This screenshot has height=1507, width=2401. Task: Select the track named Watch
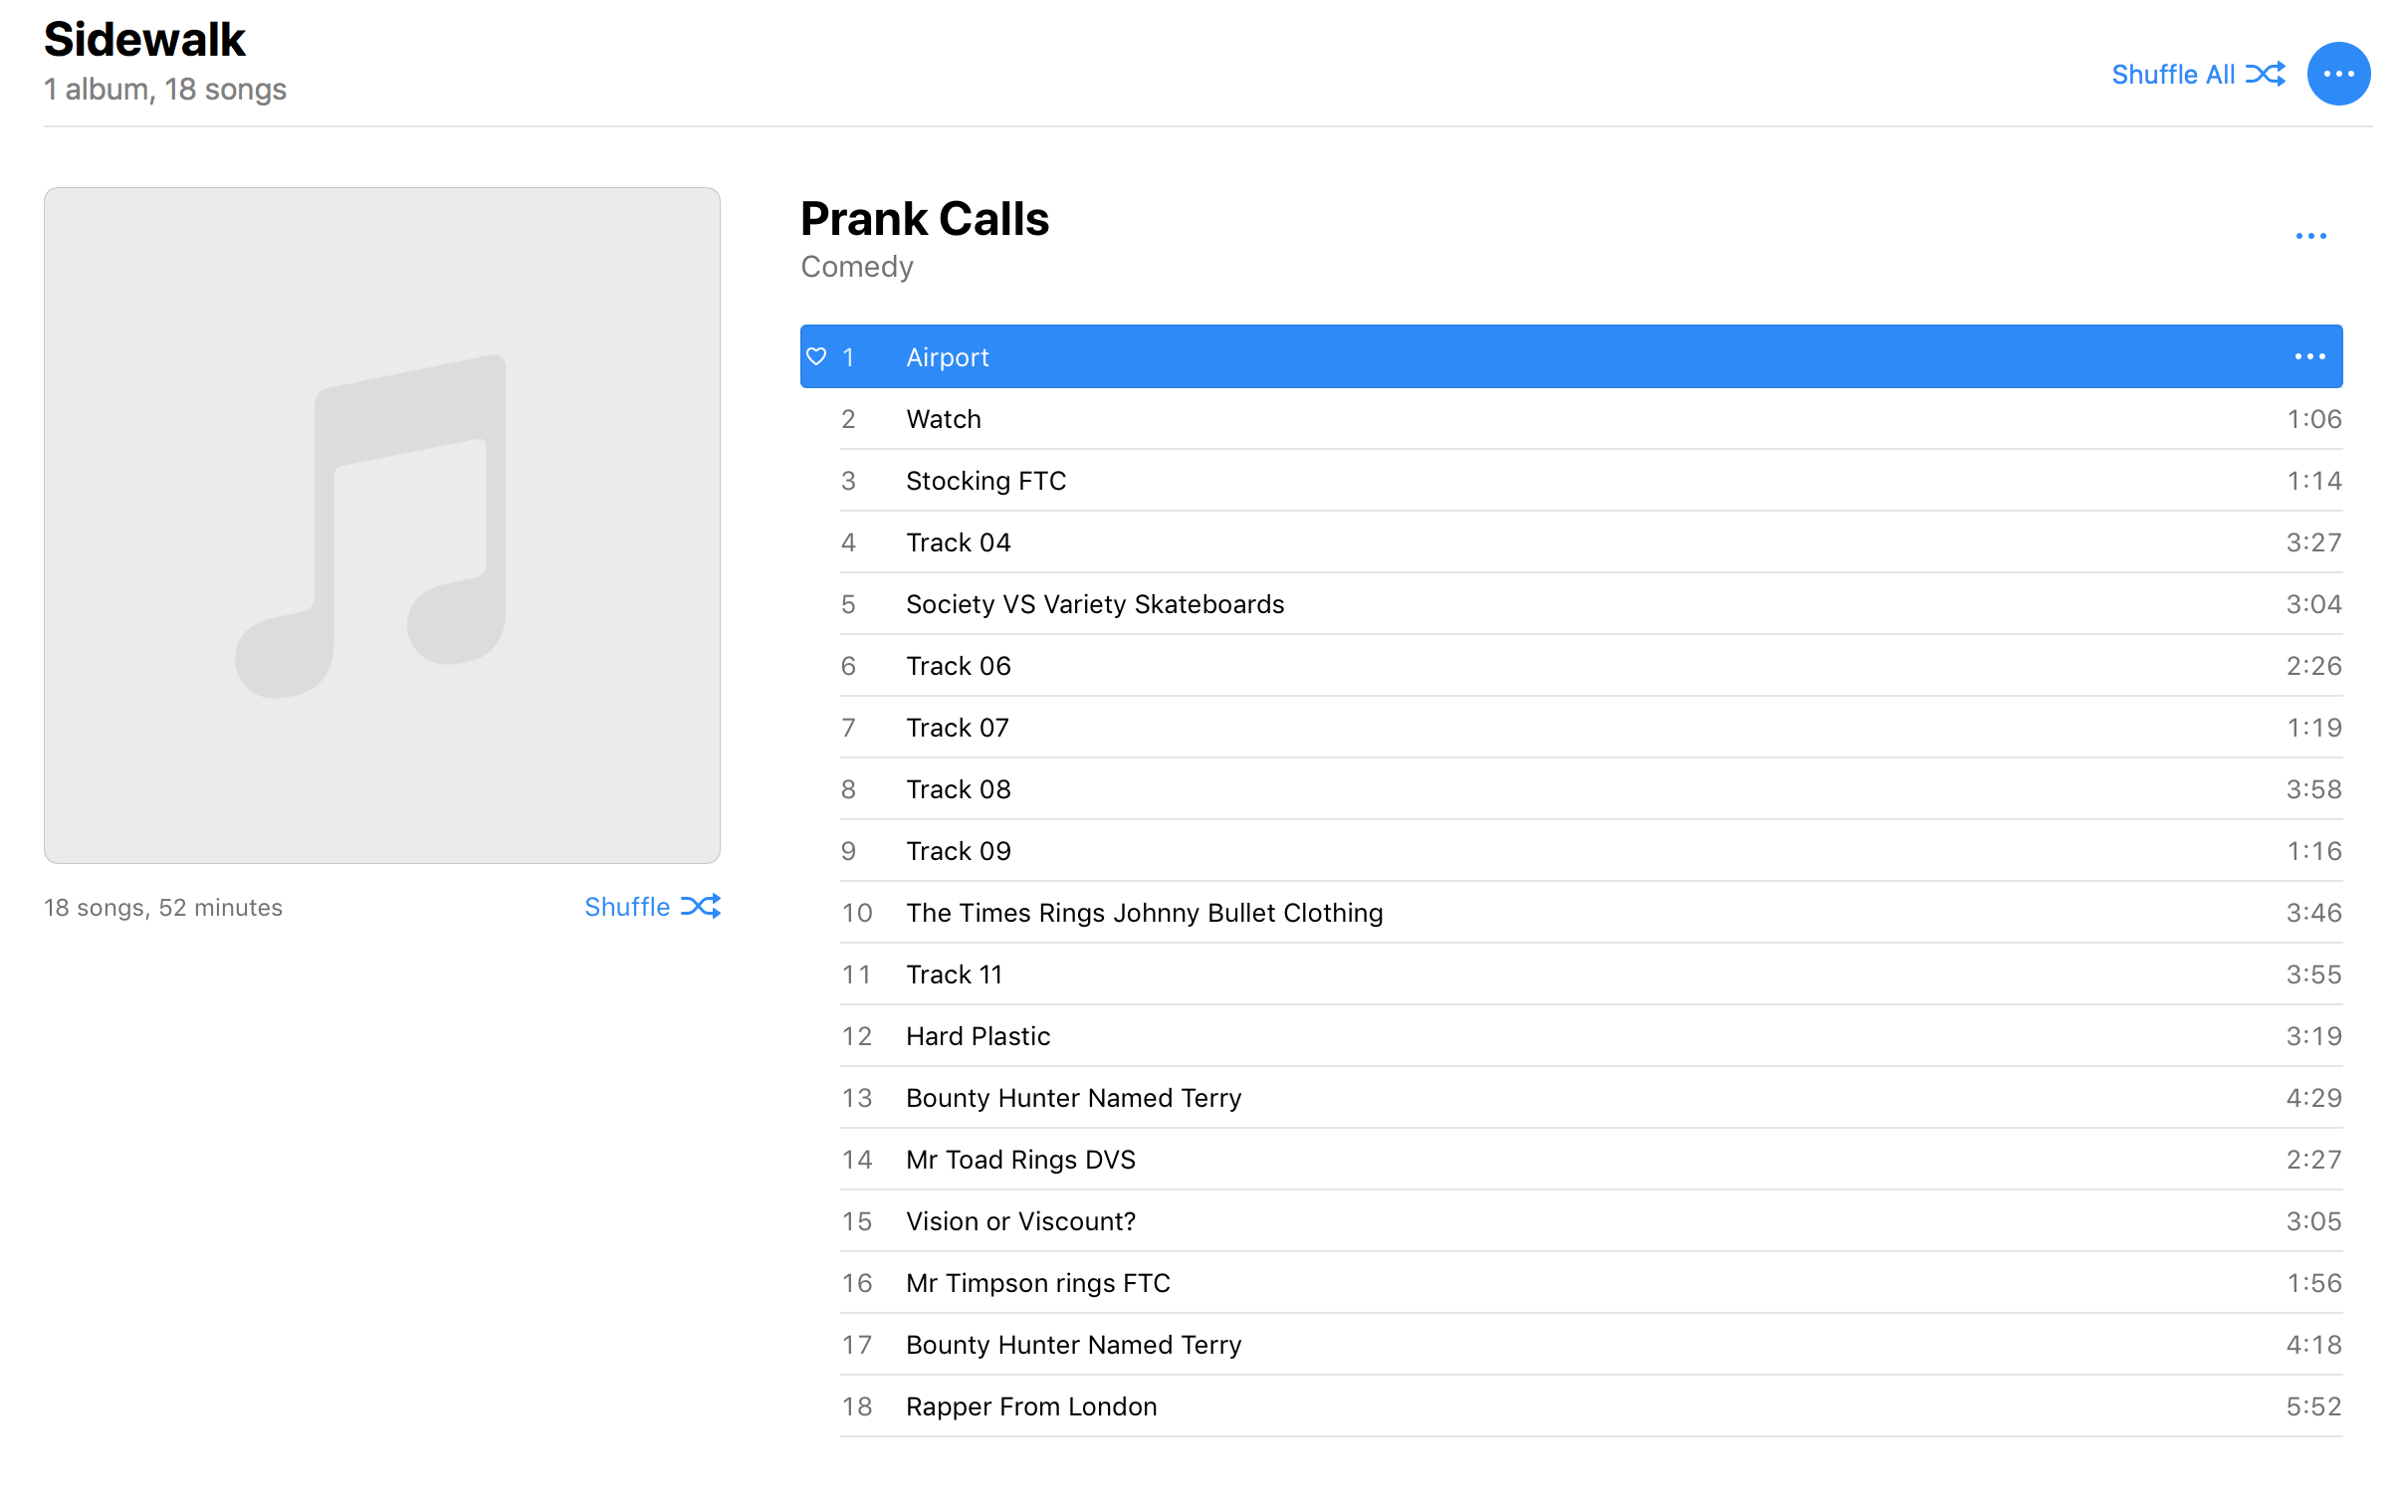coord(943,420)
